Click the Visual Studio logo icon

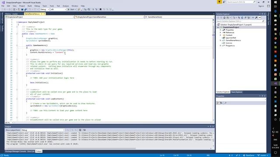(x=3, y=3)
